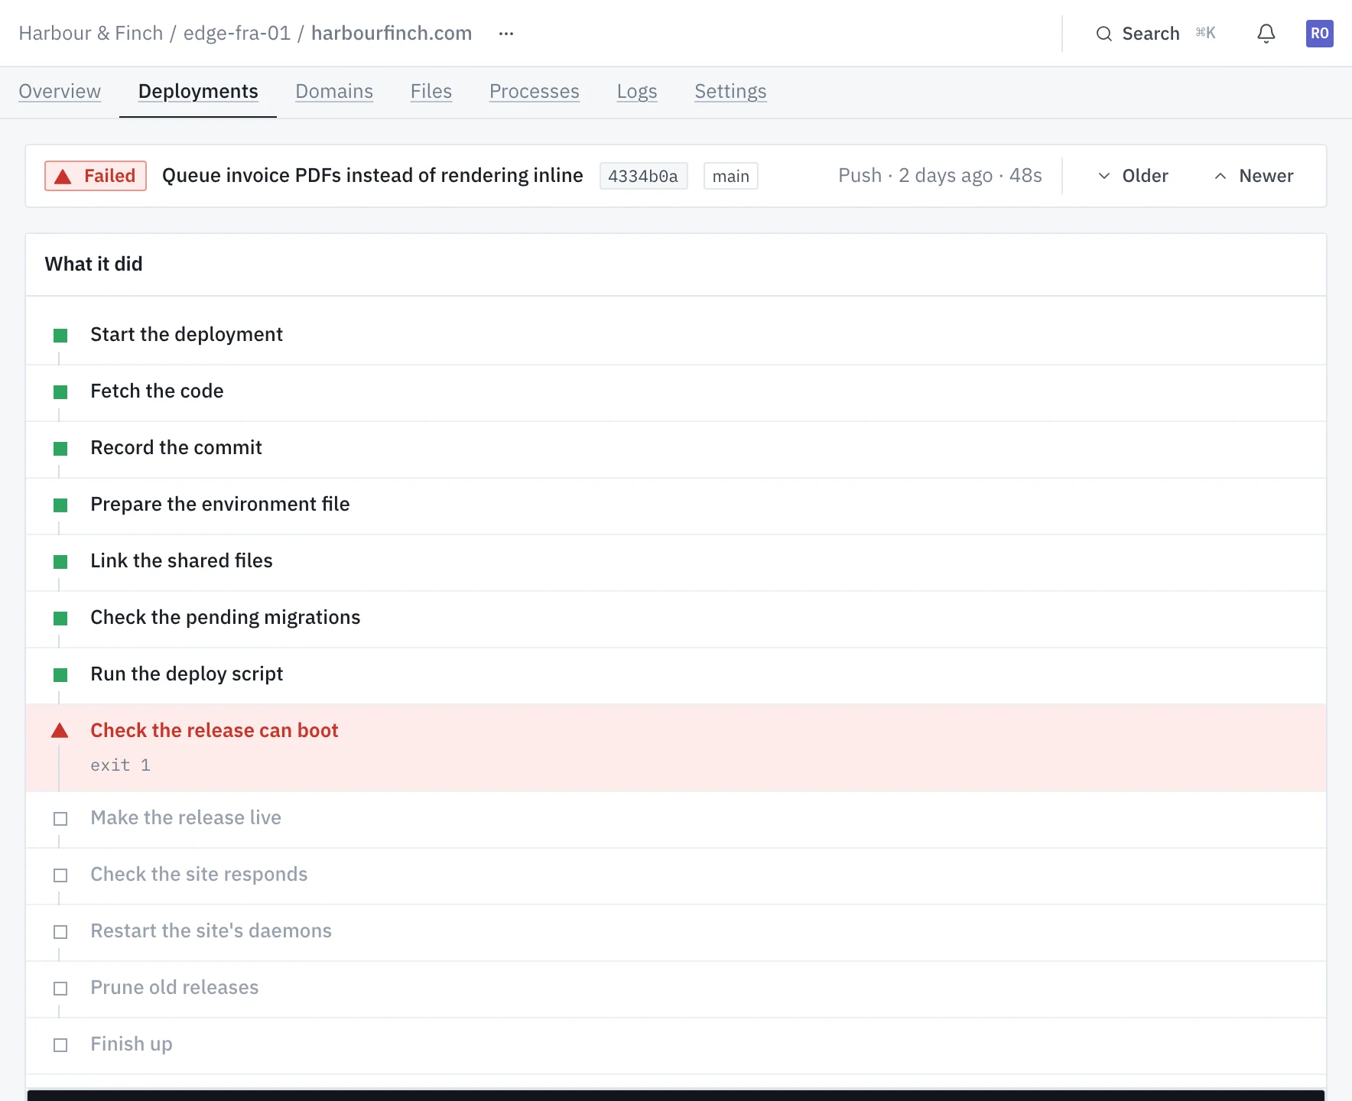Image resolution: width=1352 pixels, height=1101 pixels.
Task: Open the three-dot breadcrumb menu
Action: (506, 34)
